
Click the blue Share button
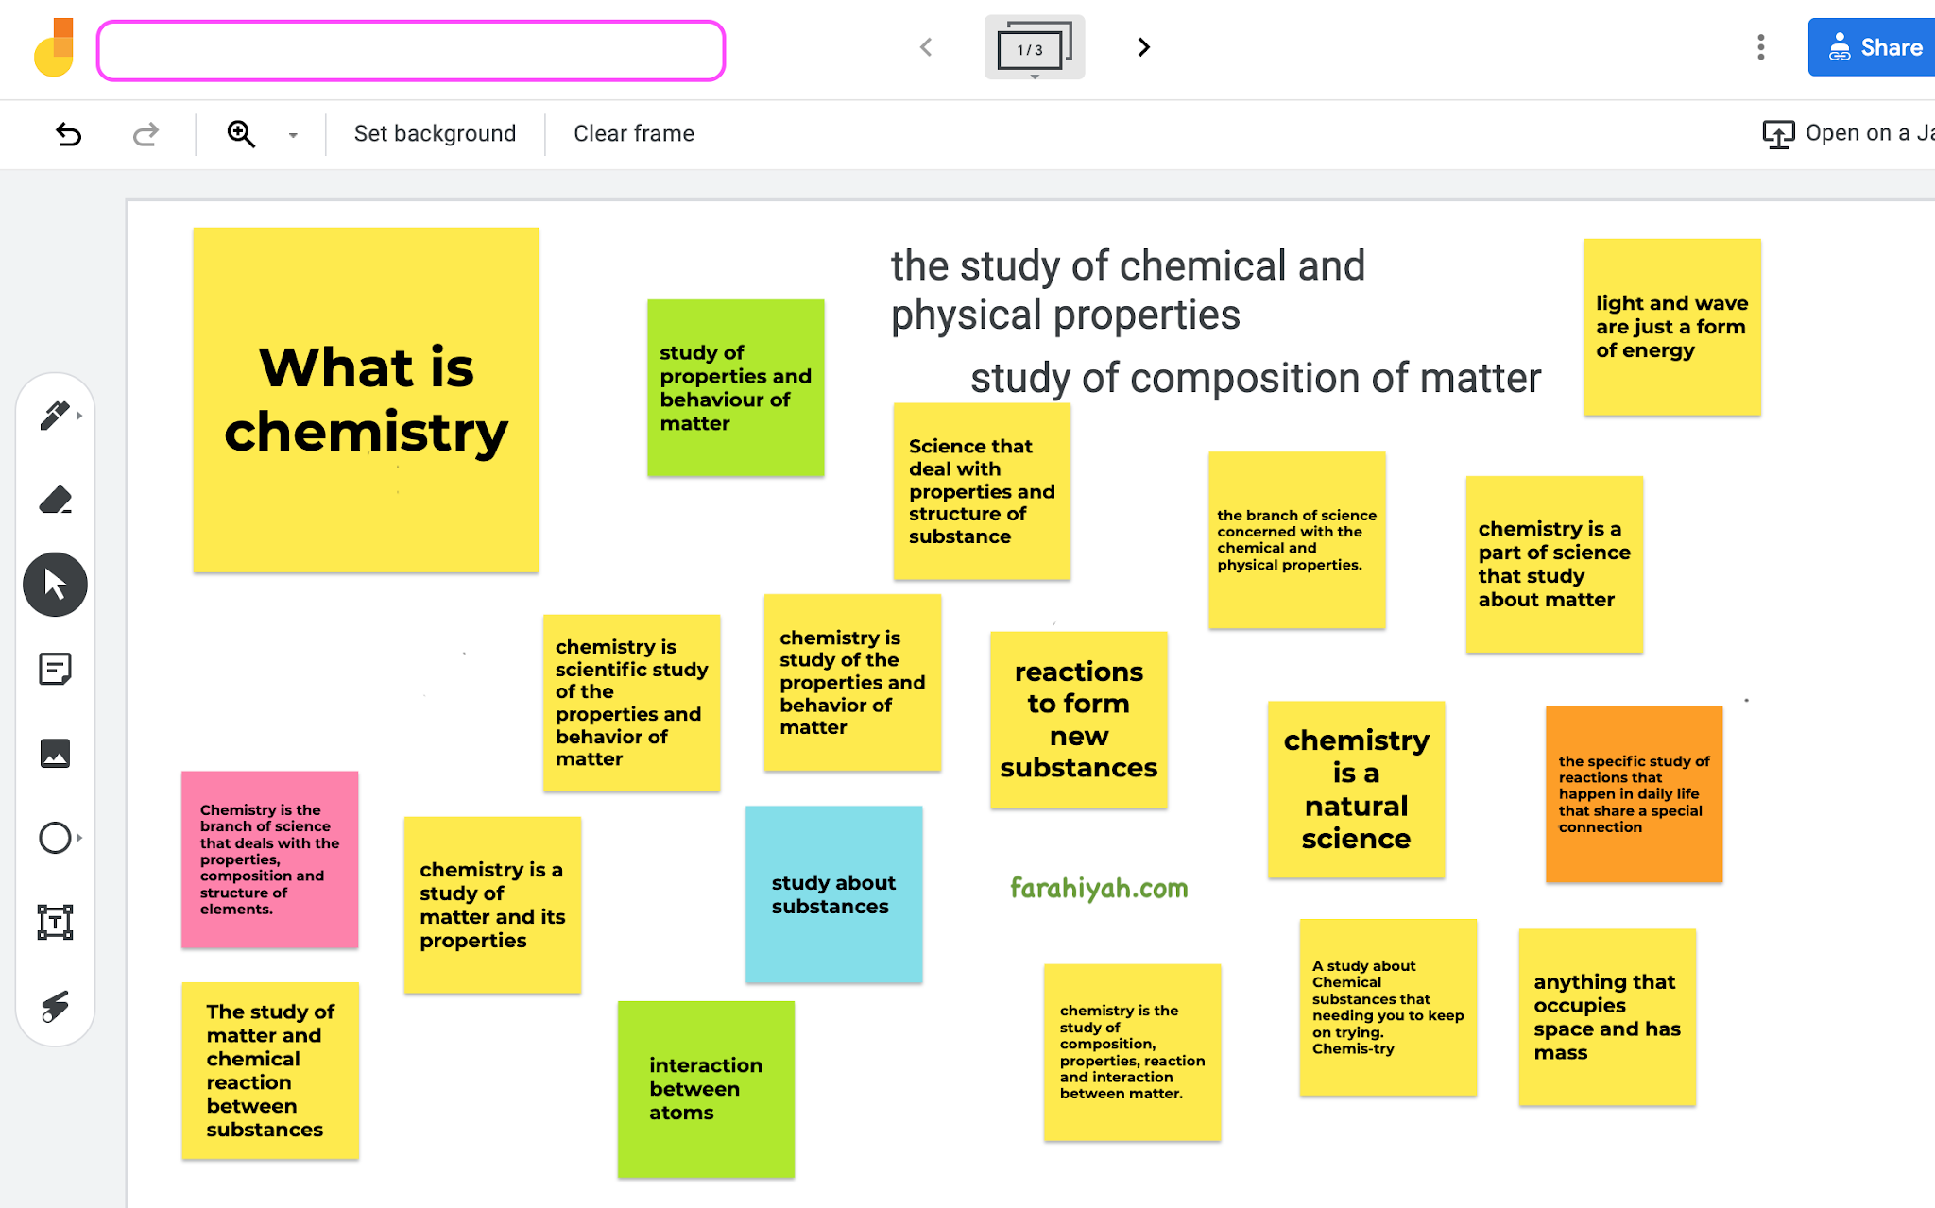(x=1874, y=47)
